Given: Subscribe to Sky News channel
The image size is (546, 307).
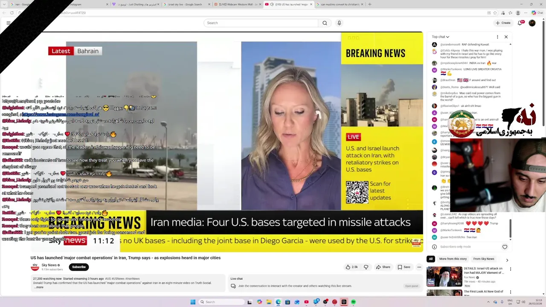Looking at the screenshot, I should point(78,267).
